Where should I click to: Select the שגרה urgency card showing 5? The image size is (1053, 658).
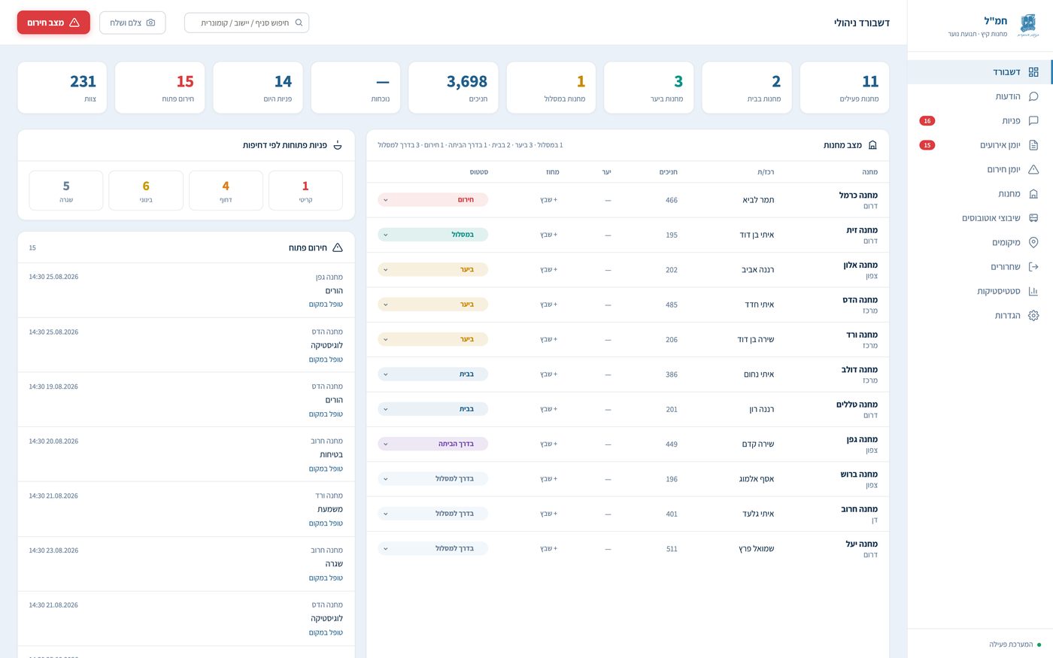tap(66, 190)
